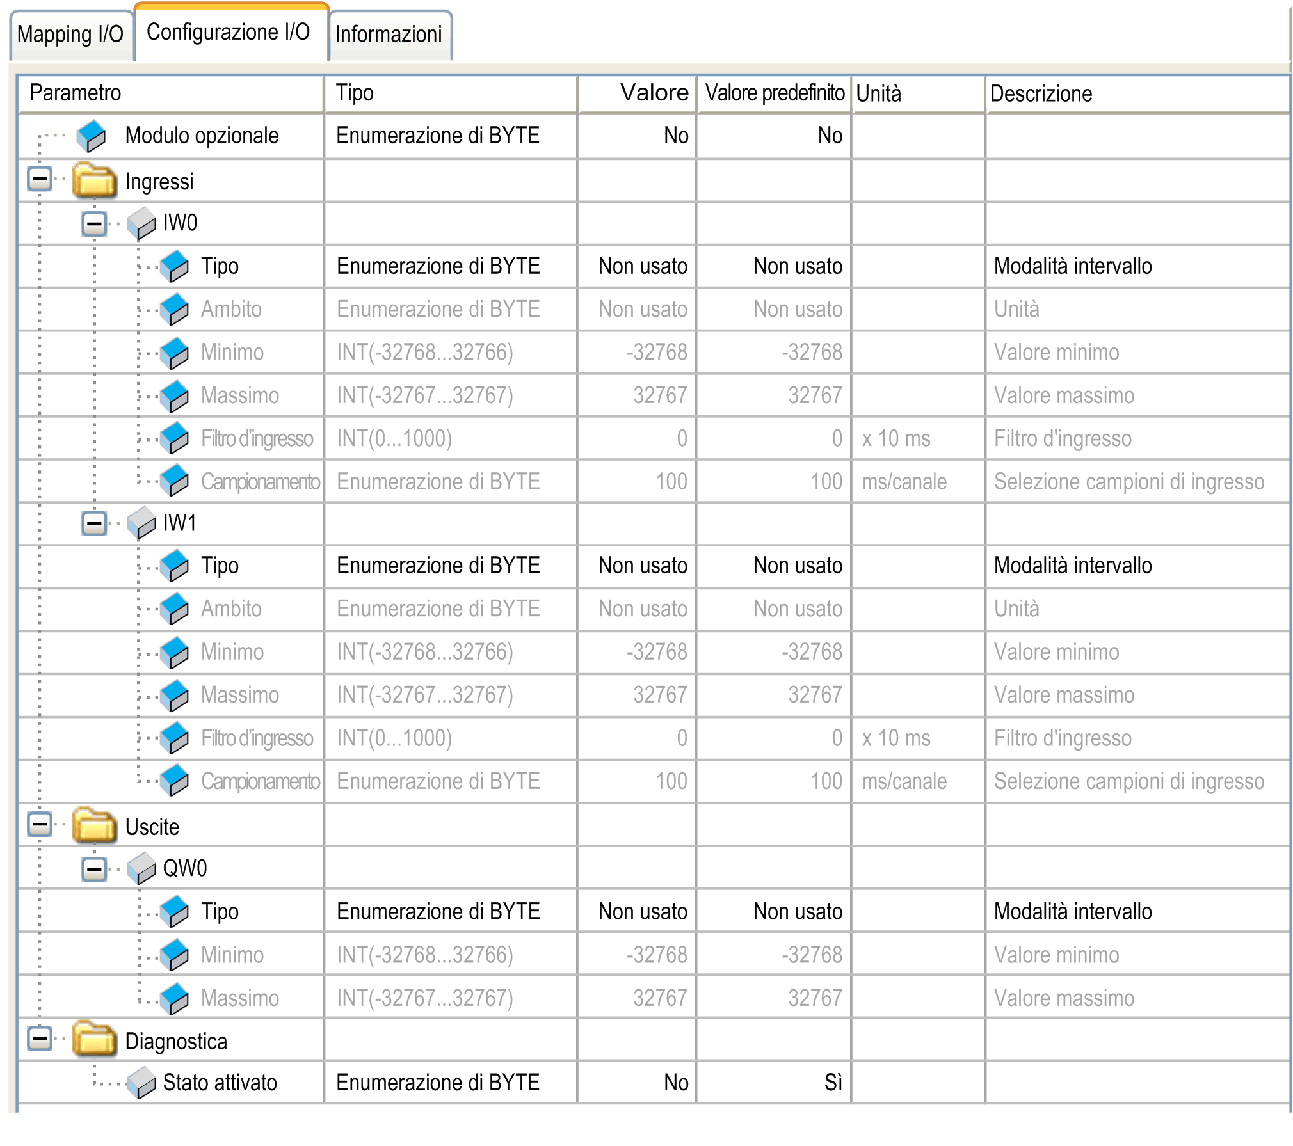This screenshot has width=1293, height=1146.
Task: Open the Informazioni tab
Action: click(x=389, y=35)
